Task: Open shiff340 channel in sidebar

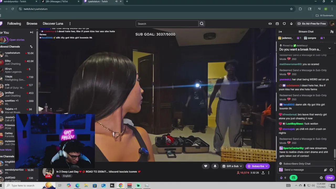Action: tap(17, 179)
